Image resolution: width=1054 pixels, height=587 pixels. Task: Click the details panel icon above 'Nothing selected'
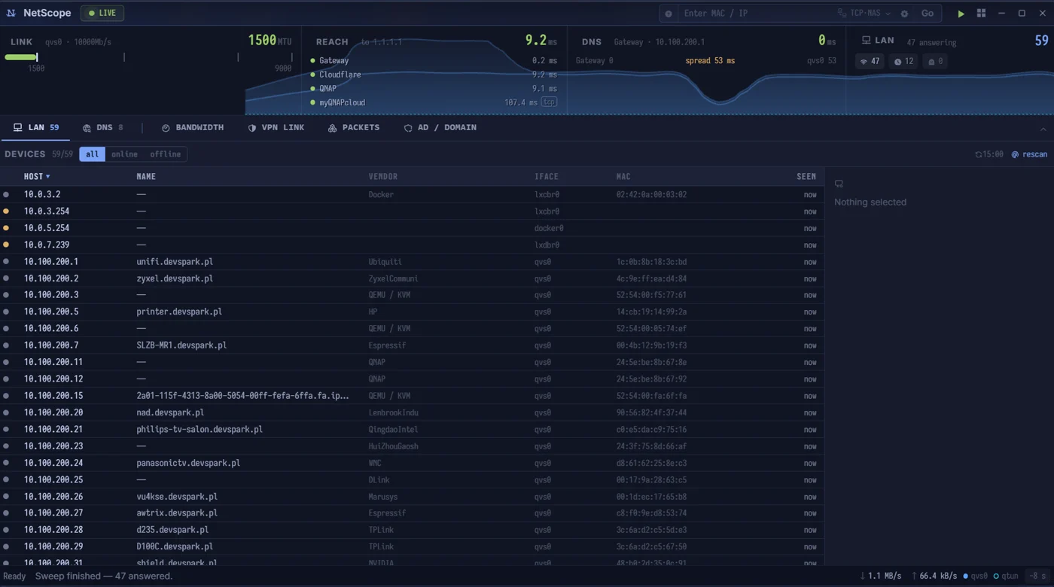tap(839, 184)
